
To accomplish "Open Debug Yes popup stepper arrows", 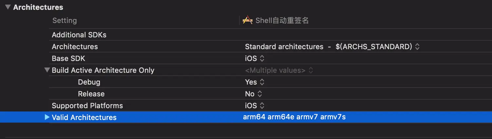I will 262,82.
